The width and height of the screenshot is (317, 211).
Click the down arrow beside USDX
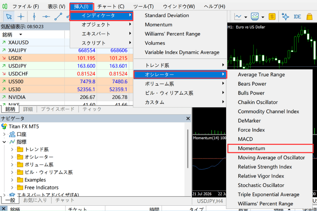[x=4, y=58]
